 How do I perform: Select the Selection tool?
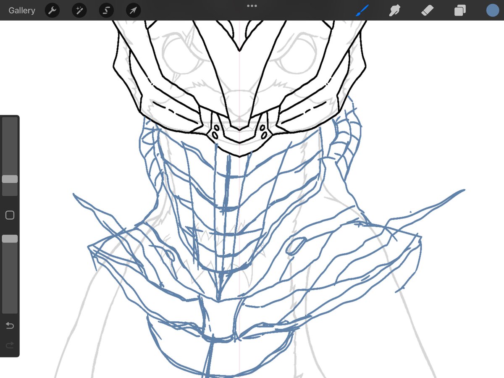point(106,10)
